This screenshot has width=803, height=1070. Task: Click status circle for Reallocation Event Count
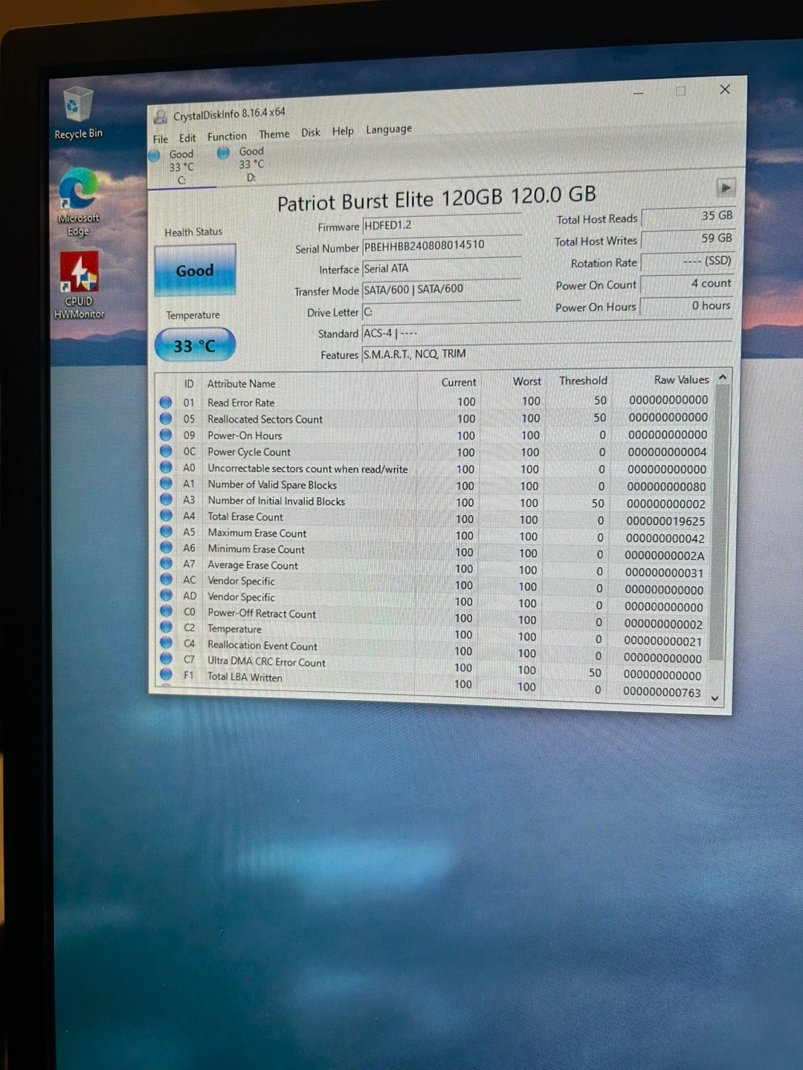point(166,643)
